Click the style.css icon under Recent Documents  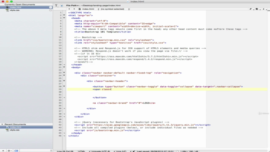click(x=7, y=130)
